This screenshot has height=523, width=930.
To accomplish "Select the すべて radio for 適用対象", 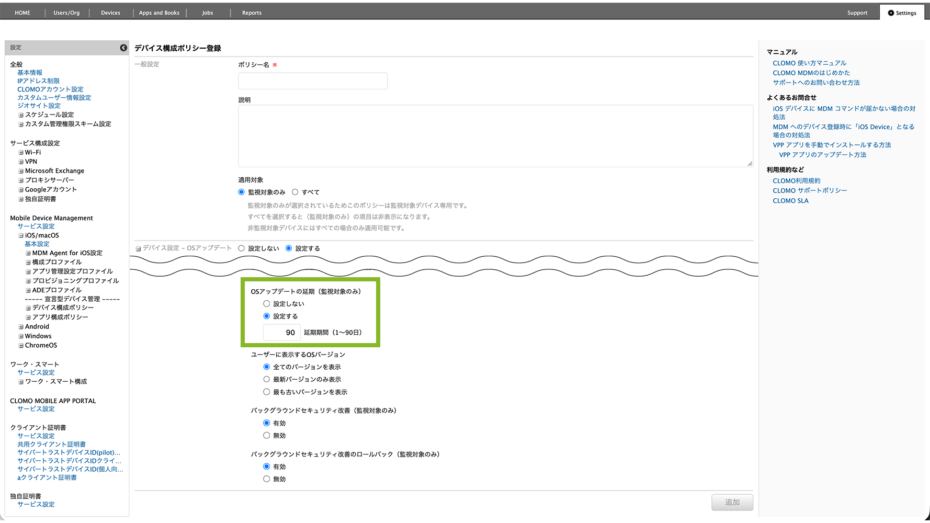I will click(295, 192).
